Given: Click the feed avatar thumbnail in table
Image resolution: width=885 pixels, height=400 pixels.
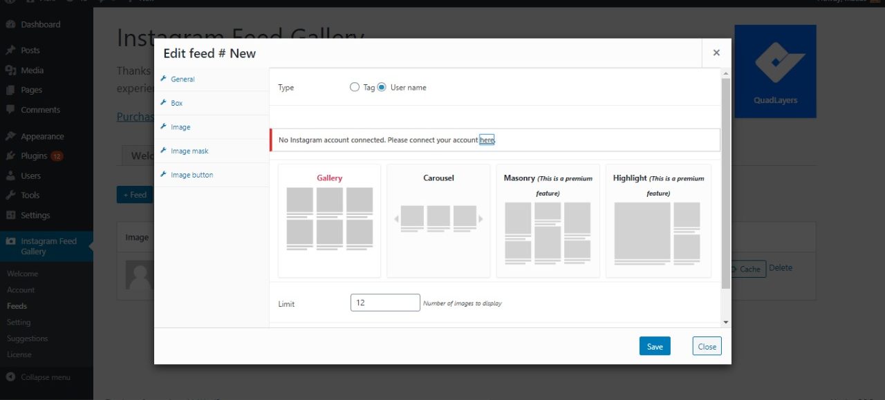Looking at the screenshot, I should pos(139,276).
